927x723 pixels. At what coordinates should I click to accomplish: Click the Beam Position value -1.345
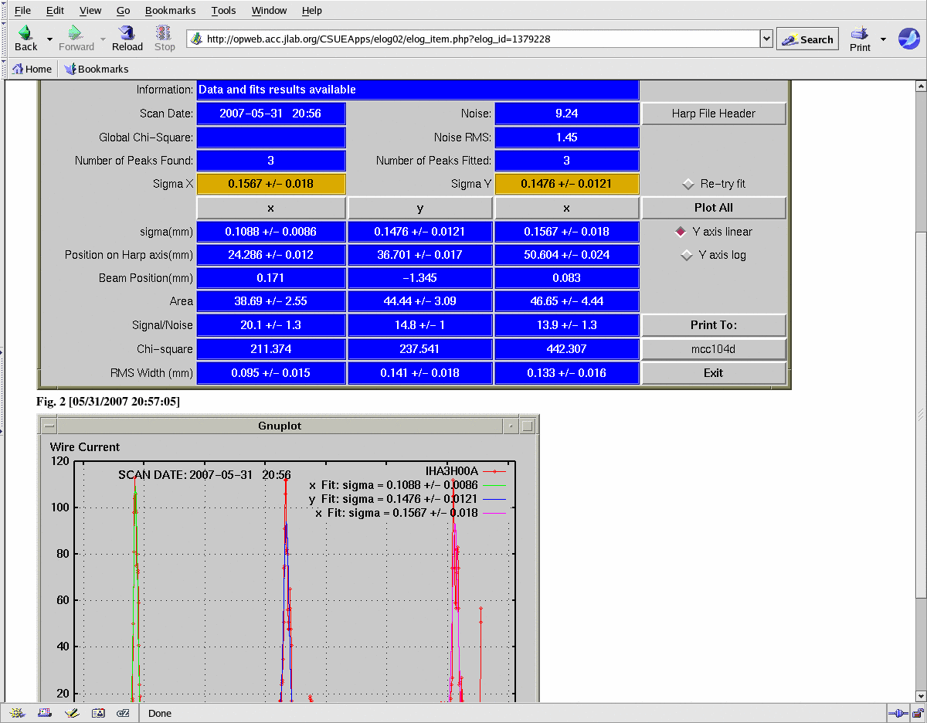(420, 278)
